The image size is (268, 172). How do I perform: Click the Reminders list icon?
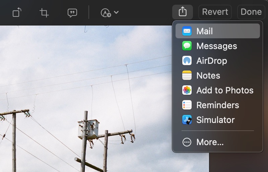[187, 105]
